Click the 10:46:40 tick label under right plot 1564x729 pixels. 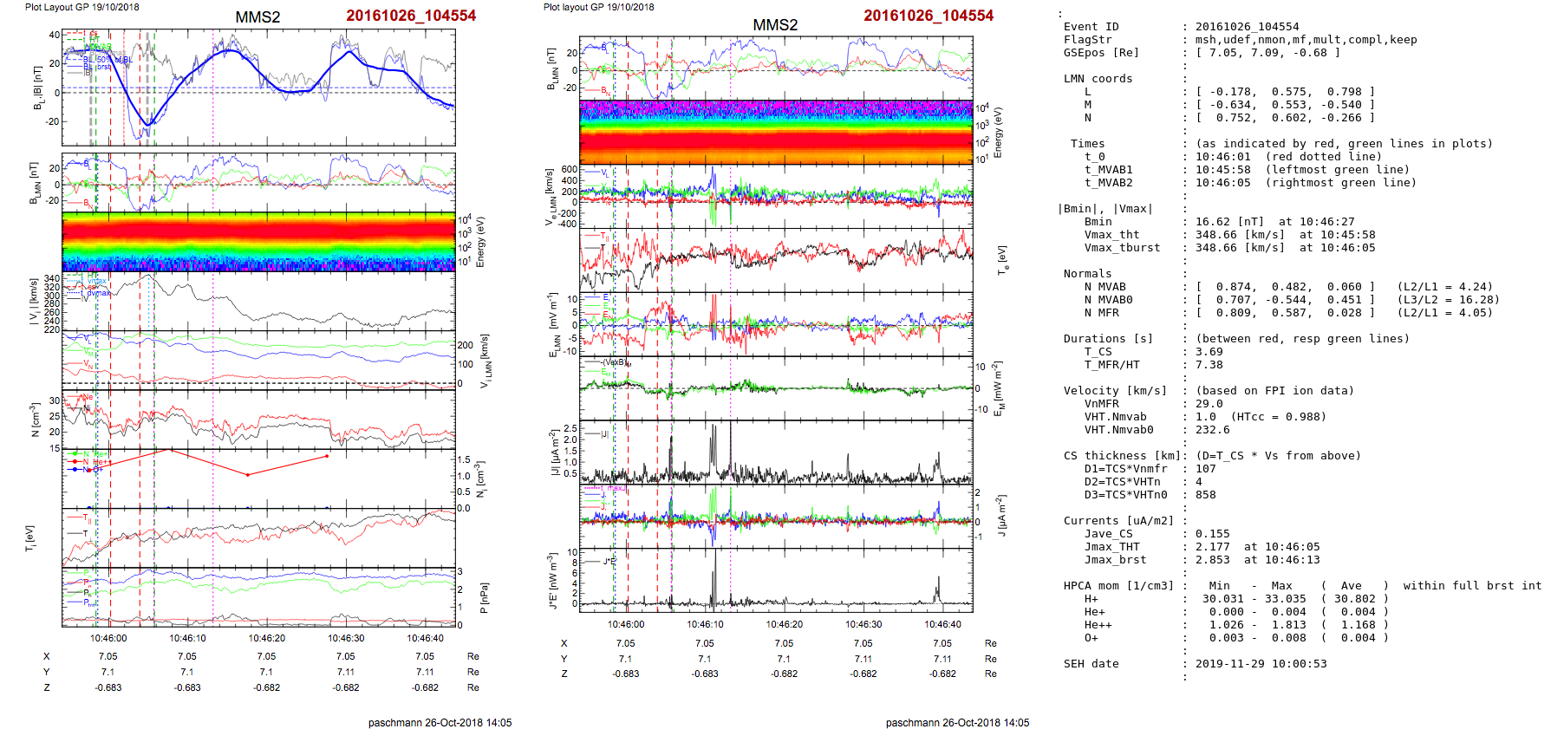point(942,625)
